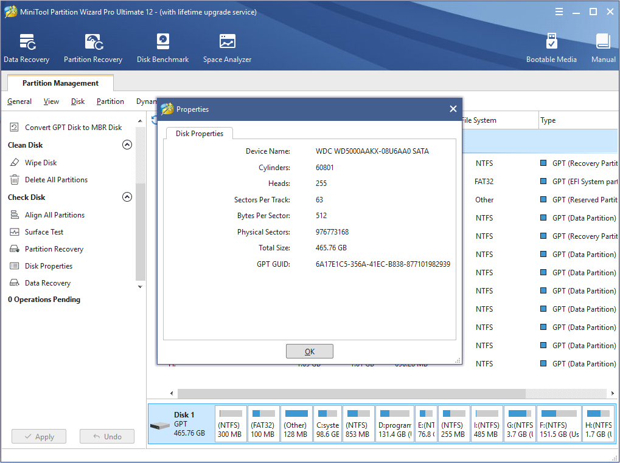
Task: Launch Partition Recovery from the top toolbar
Action: [x=93, y=48]
